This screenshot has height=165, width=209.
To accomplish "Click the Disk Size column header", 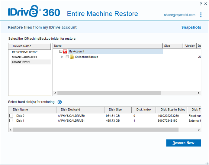I will 118,110.
